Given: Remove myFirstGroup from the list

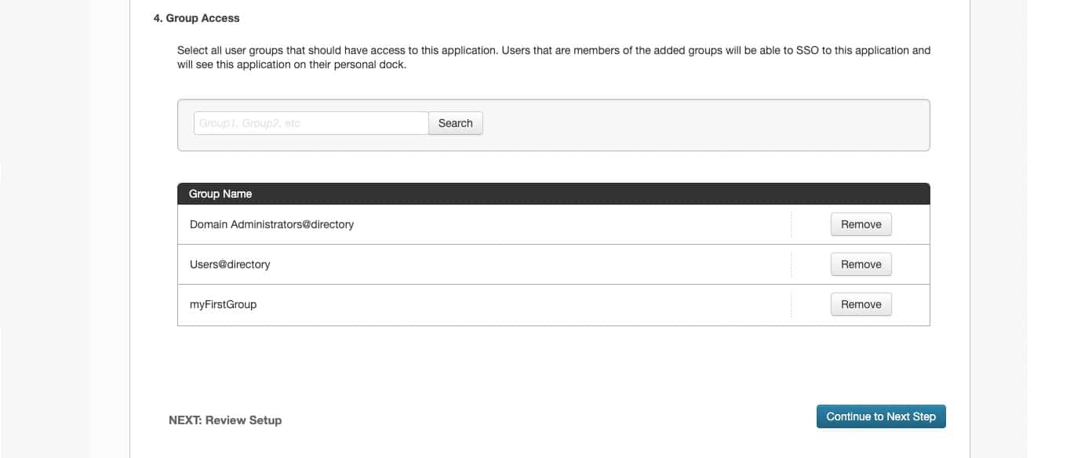Looking at the screenshot, I should pos(861,304).
